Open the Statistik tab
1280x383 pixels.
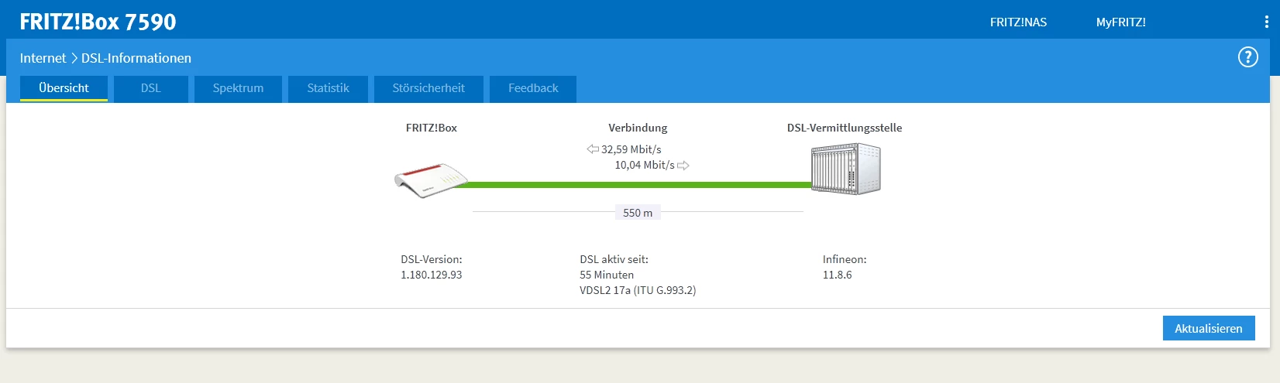pyautogui.click(x=328, y=88)
